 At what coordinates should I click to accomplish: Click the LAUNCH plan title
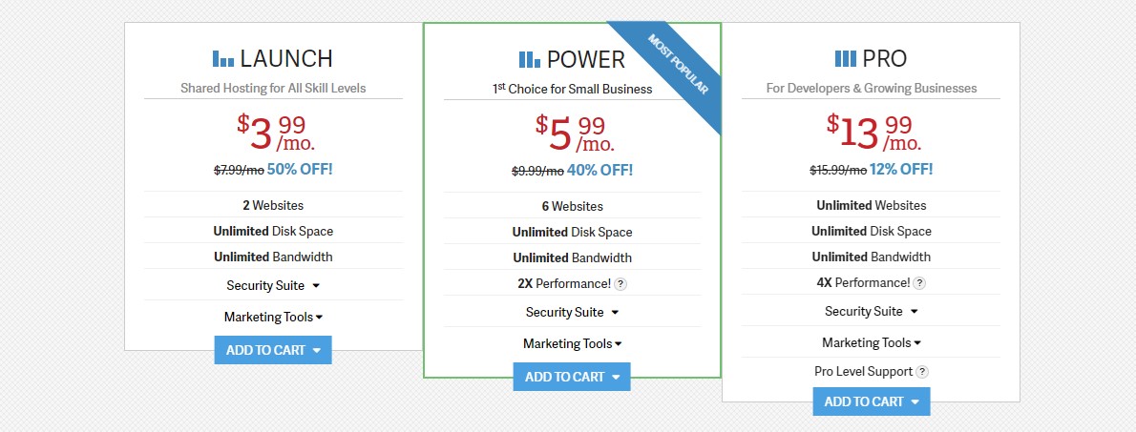[x=286, y=58]
